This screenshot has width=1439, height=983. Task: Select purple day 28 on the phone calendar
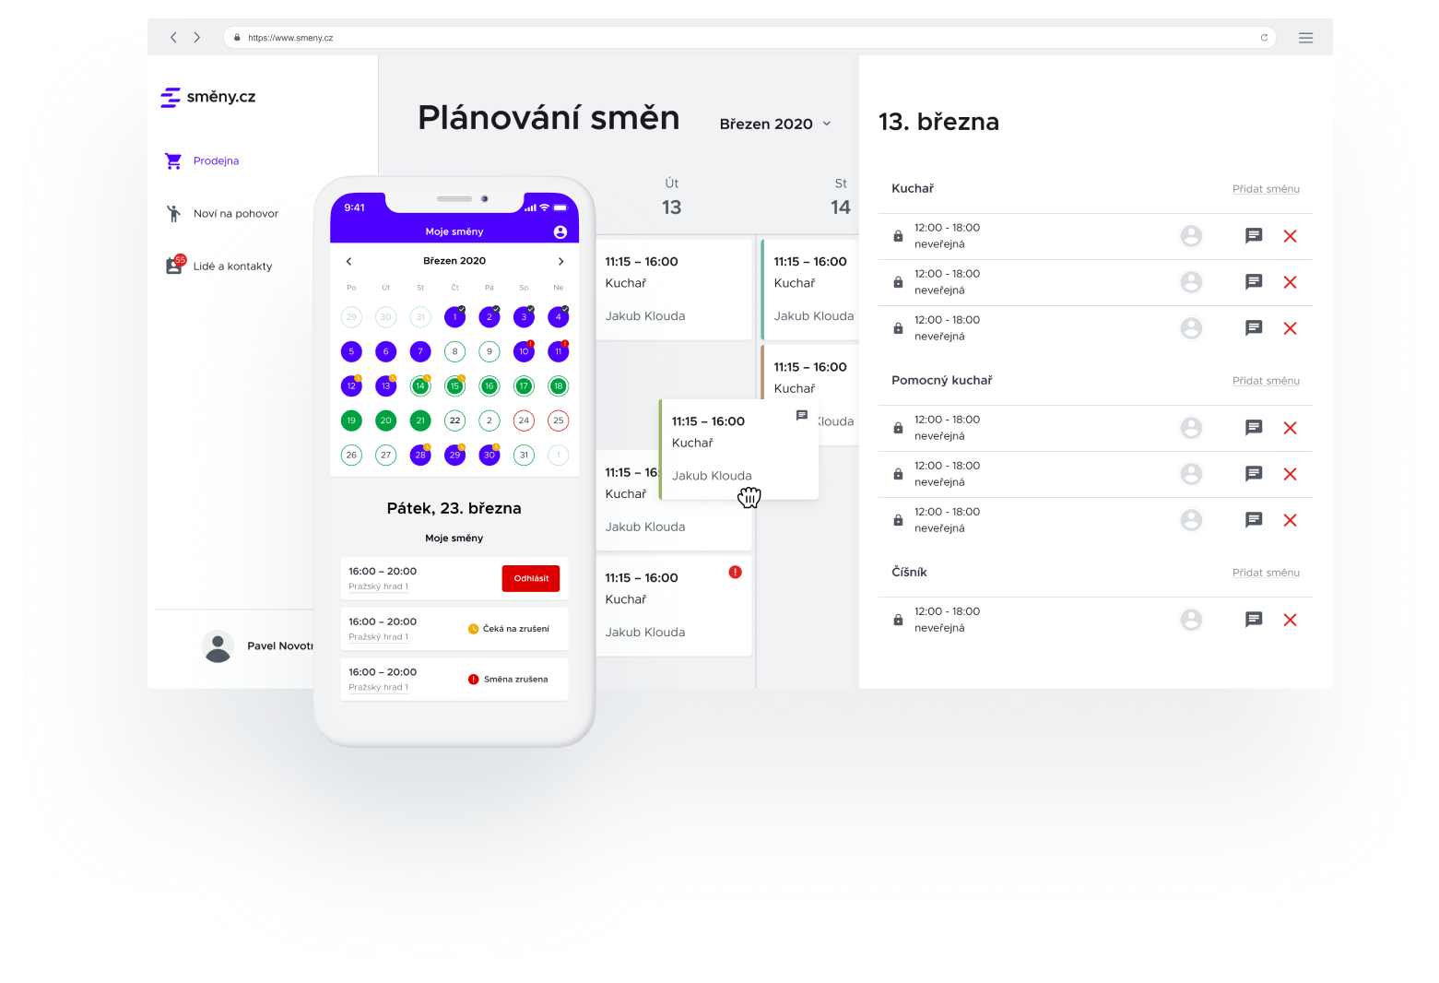420,455
